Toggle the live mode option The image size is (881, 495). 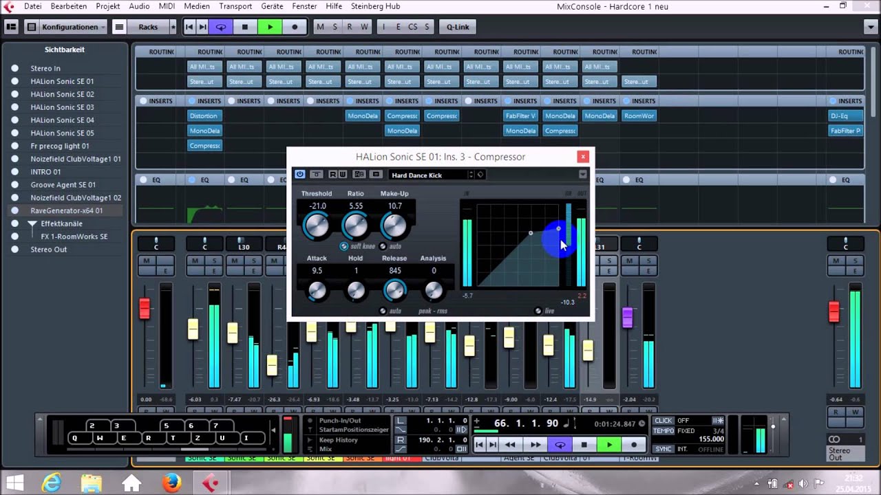[538, 311]
